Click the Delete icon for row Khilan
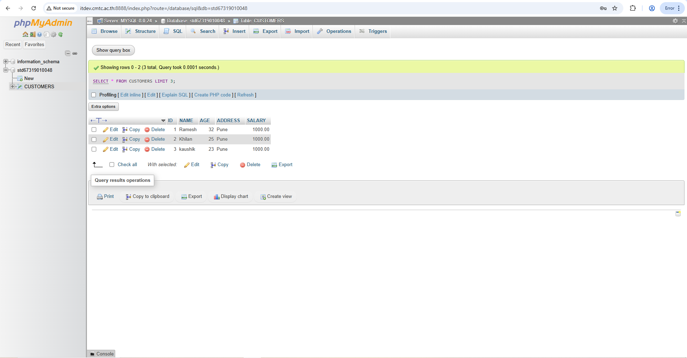687x358 pixels. click(147, 140)
